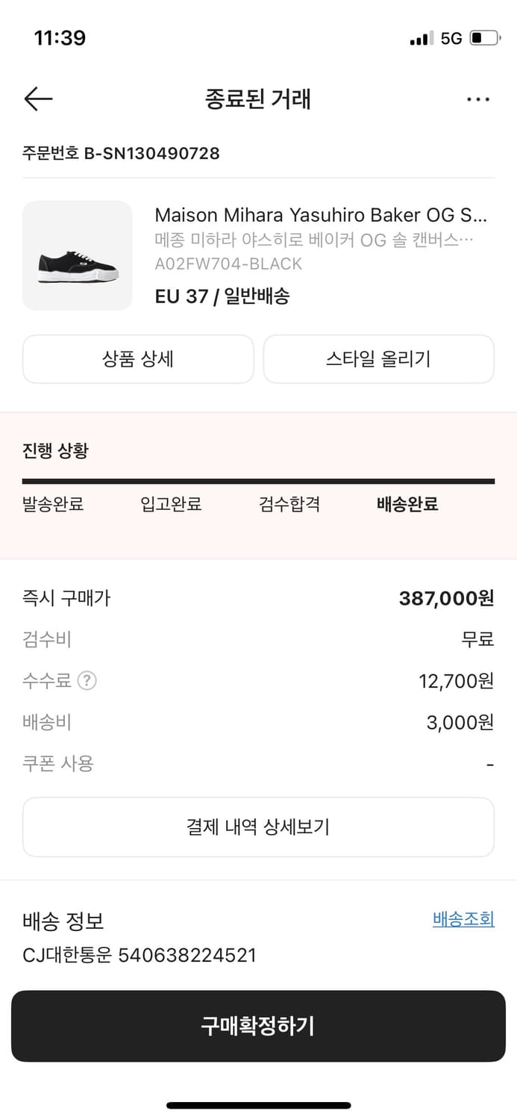Tap the CJ대한통운 tracking number
517x1120 pixels.
pos(138,954)
